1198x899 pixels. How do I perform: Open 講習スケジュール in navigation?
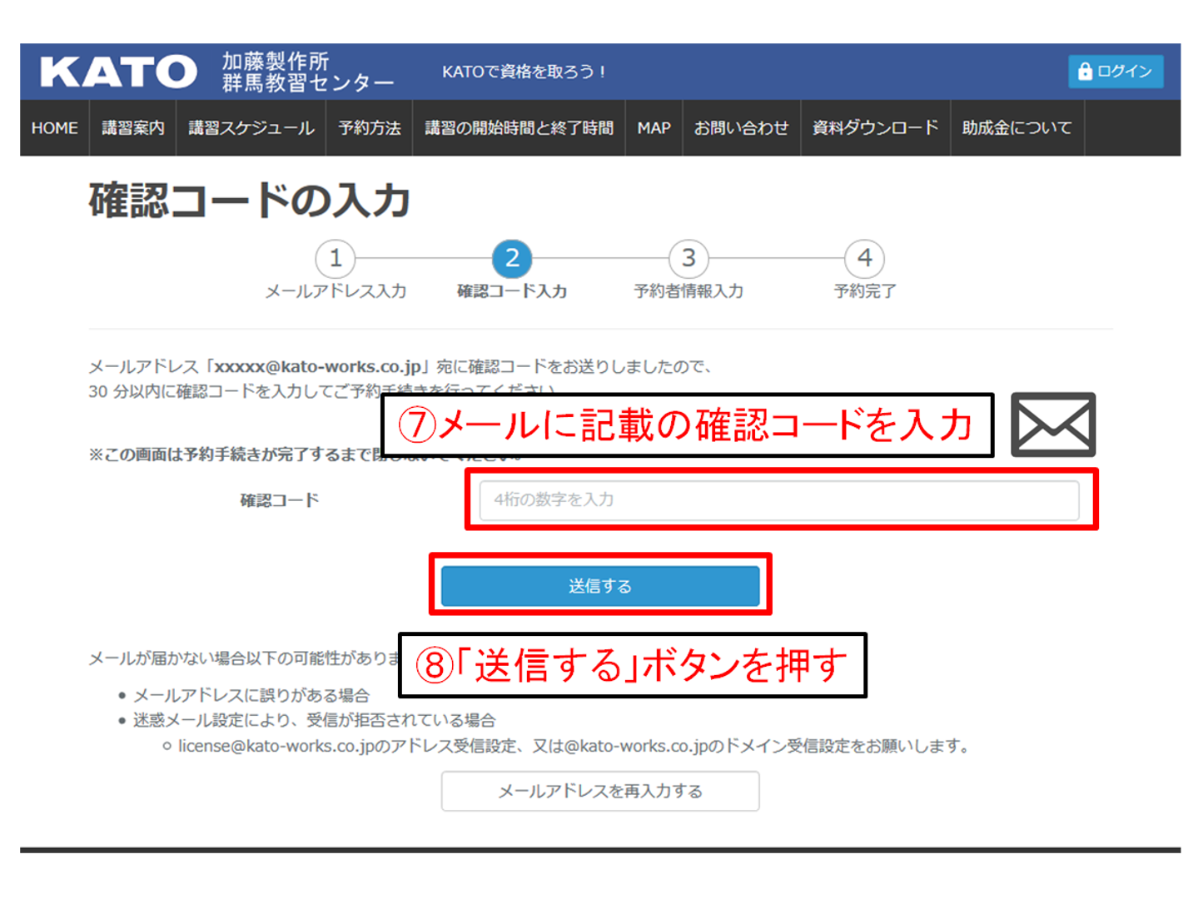click(x=251, y=128)
